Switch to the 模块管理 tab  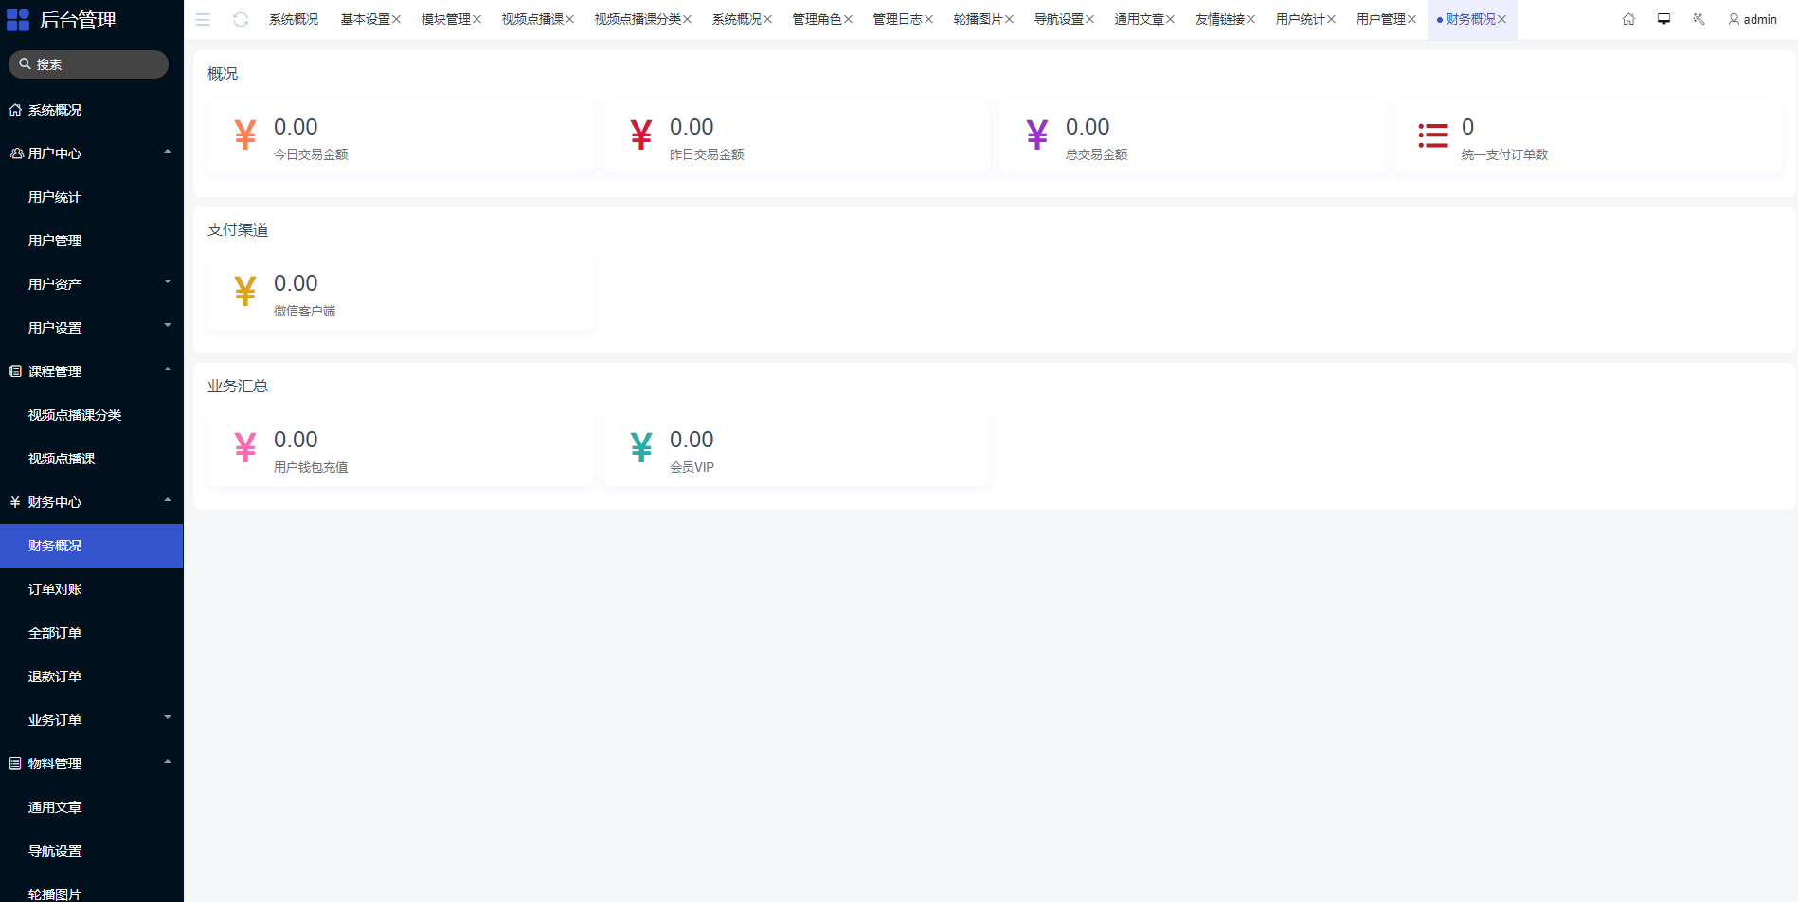click(445, 19)
